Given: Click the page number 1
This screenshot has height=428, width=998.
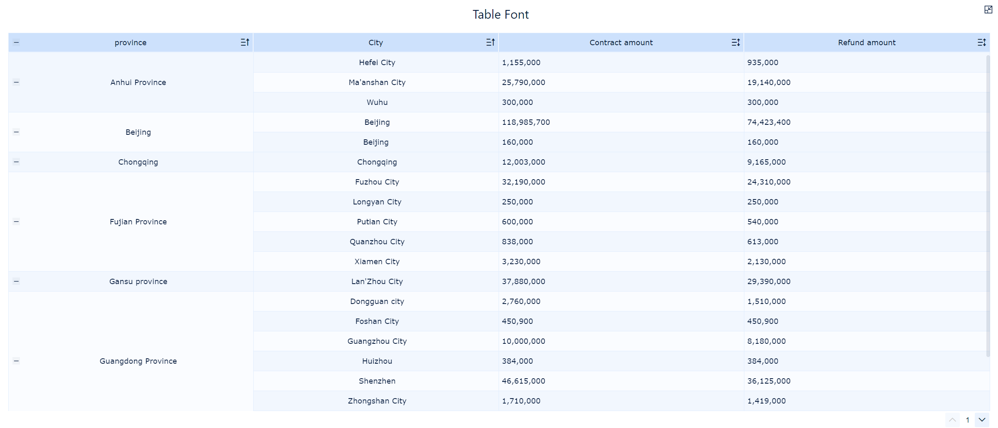Looking at the screenshot, I should (x=967, y=420).
